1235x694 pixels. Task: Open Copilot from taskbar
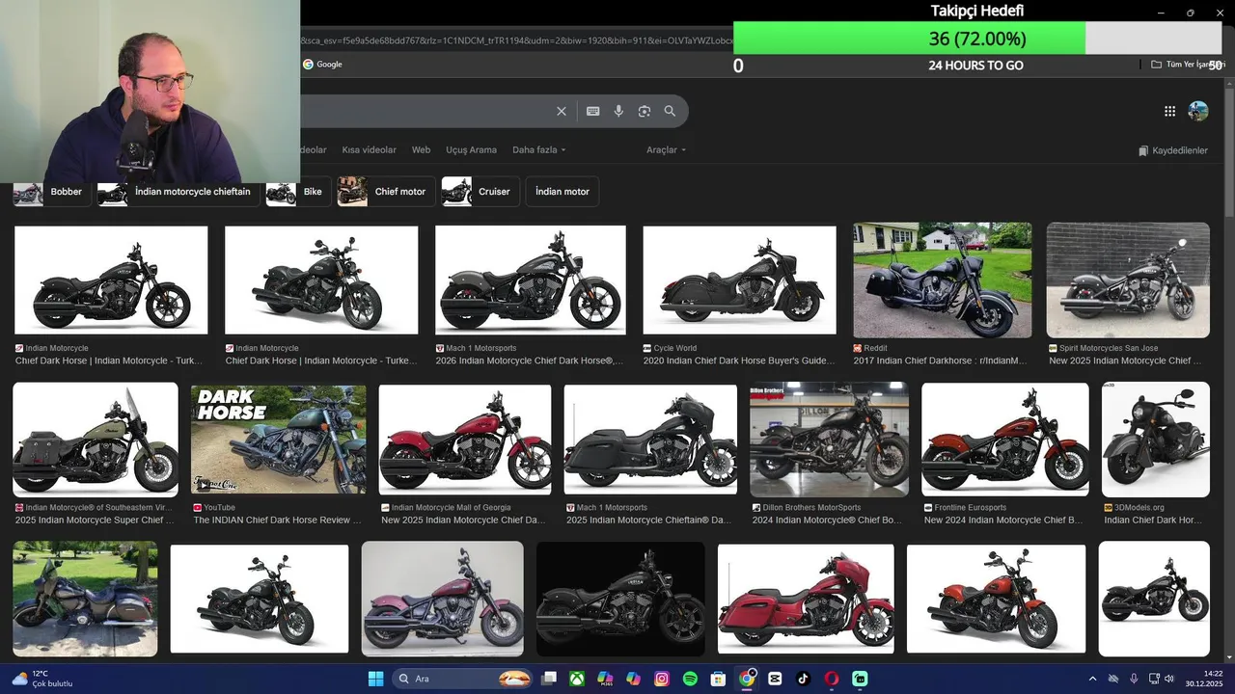click(633, 679)
